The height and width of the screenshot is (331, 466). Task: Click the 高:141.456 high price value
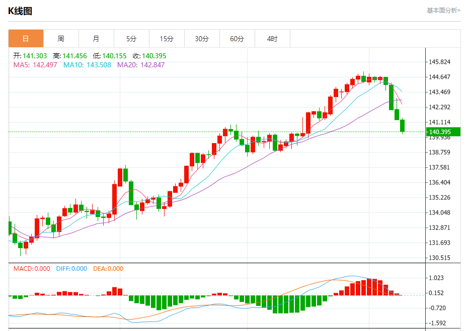[x=70, y=56]
